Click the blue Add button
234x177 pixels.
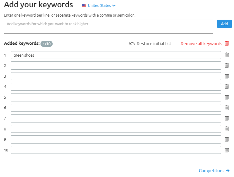[x=224, y=24]
